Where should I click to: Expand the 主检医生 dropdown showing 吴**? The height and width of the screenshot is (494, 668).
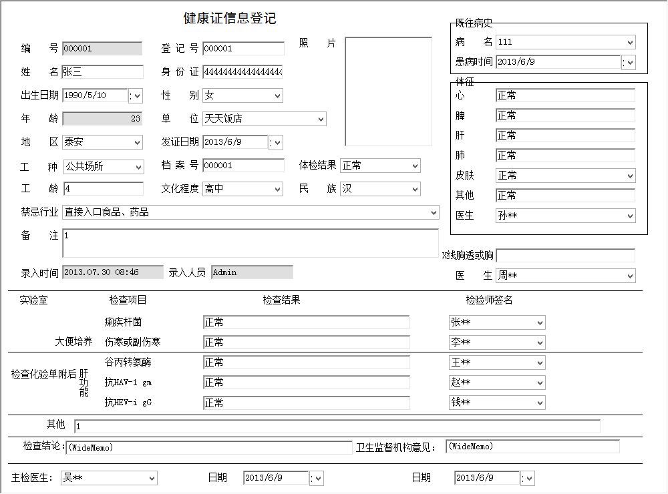(152, 478)
